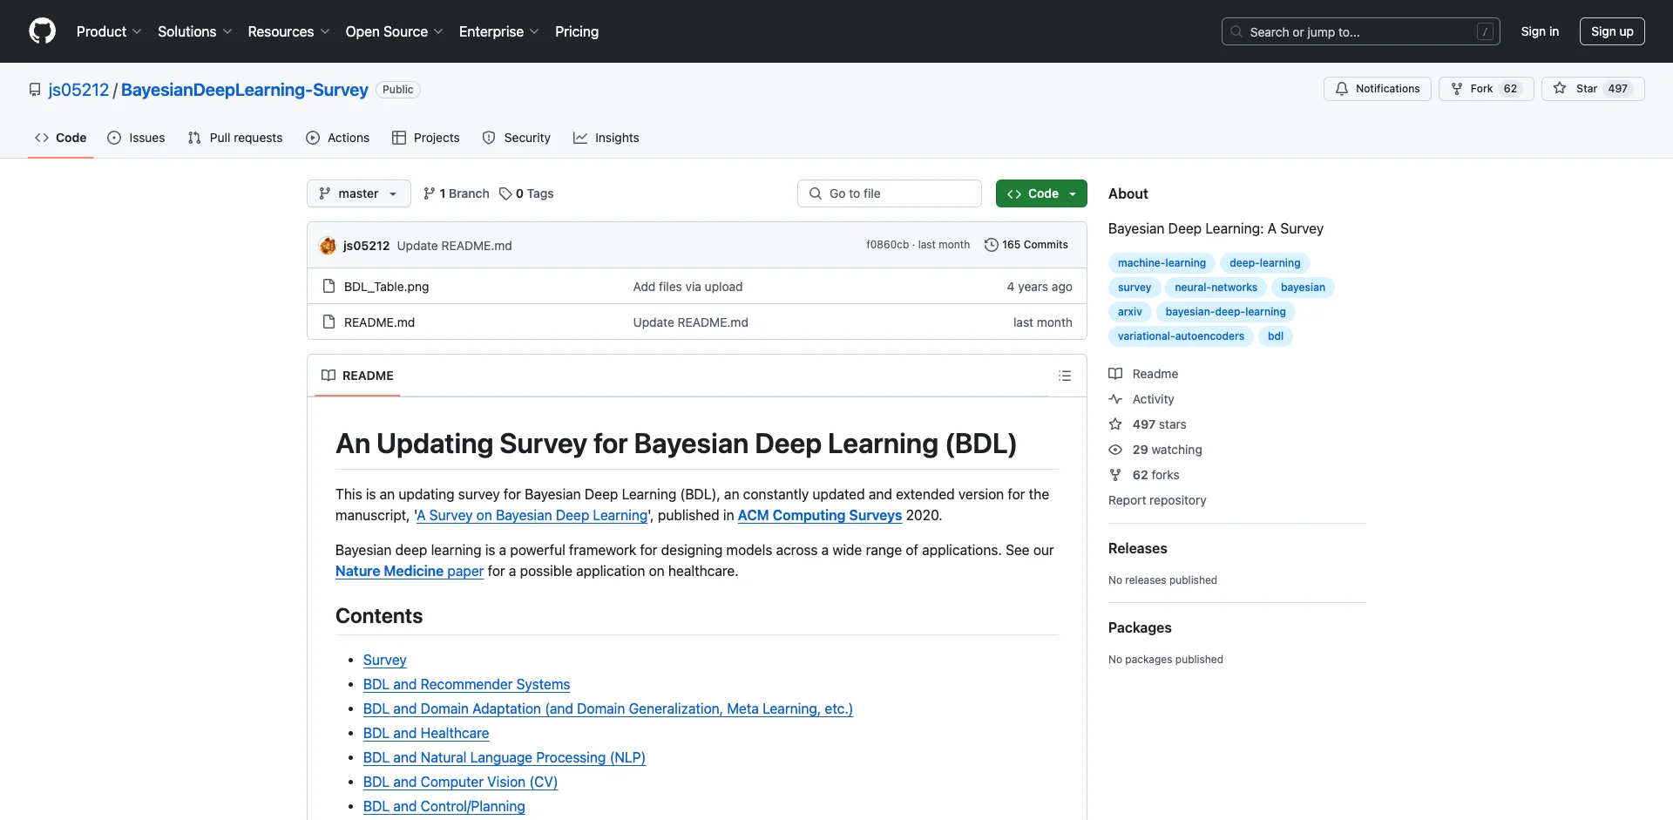Viewport: 1673px width, 820px height.
Task: Click the Sign in link
Action: 1540,31
